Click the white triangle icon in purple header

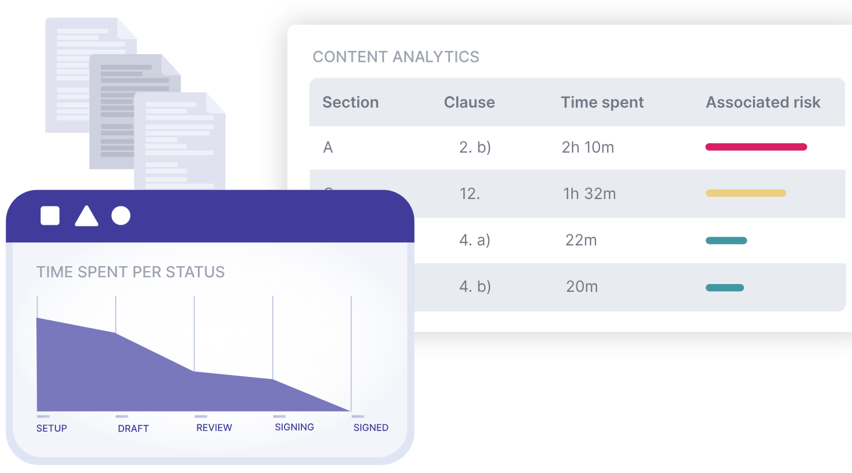pos(87,217)
